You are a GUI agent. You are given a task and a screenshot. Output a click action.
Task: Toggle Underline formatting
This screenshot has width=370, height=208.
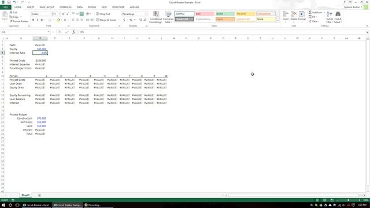[x=42, y=20]
